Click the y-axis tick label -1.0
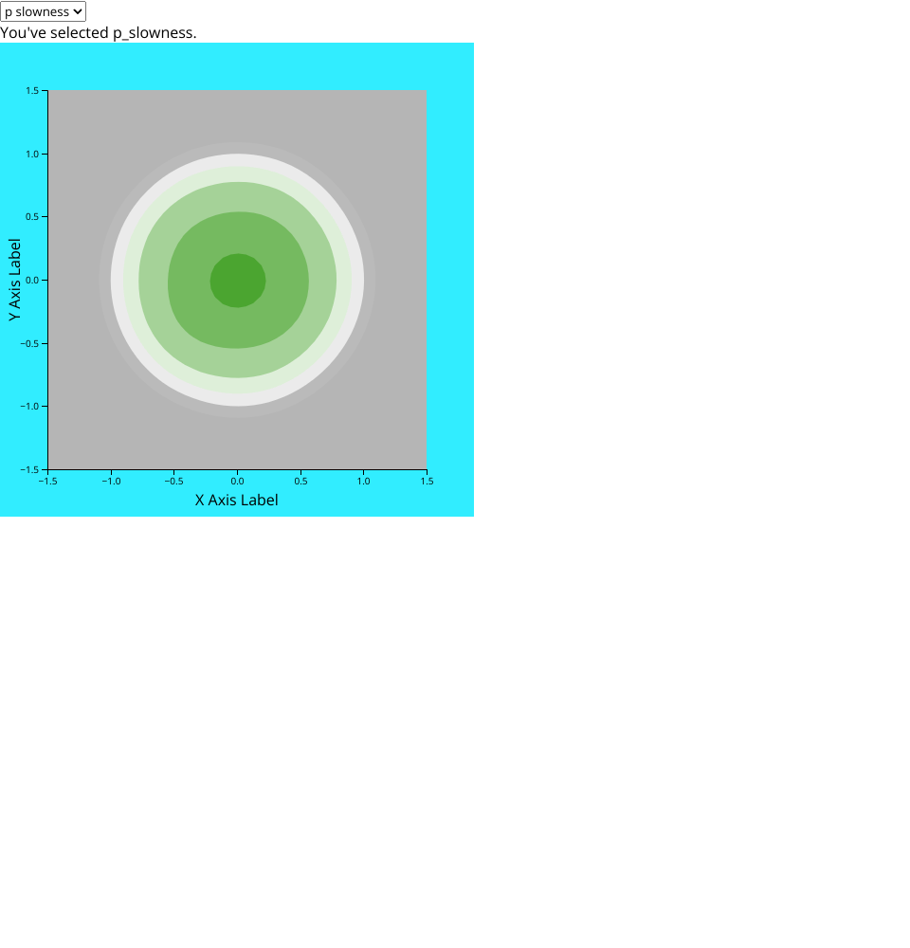This screenshot has width=910, height=948. pos(29,406)
